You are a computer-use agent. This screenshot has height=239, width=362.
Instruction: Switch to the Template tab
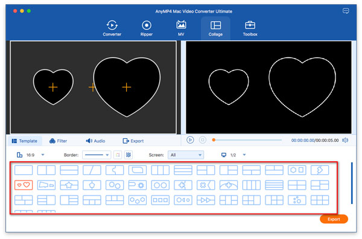[25, 141]
